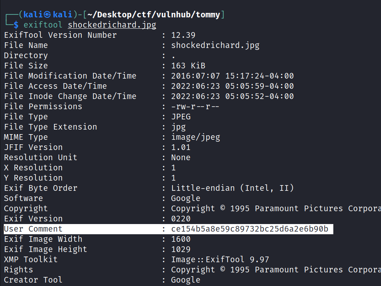The height and width of the screenshot is (286, 381).
Task: Click the Kali symbol in the prompt
Action: pyautogui.click(x=47, y=15)
